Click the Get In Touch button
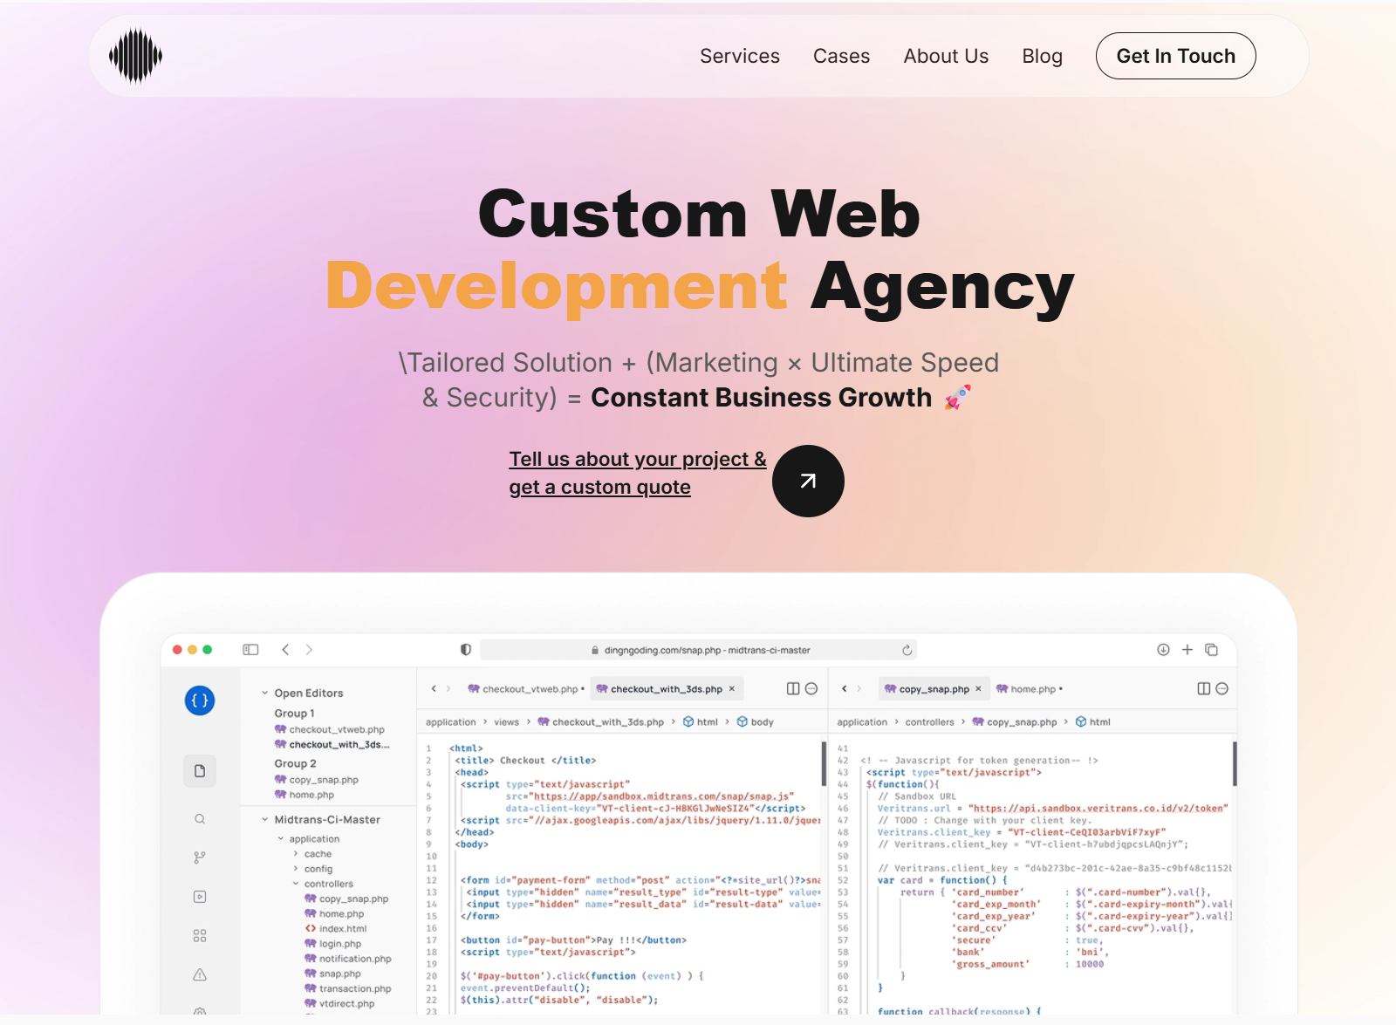Viewport: 1396px width, 1025px height. (x=1175, y=55)
